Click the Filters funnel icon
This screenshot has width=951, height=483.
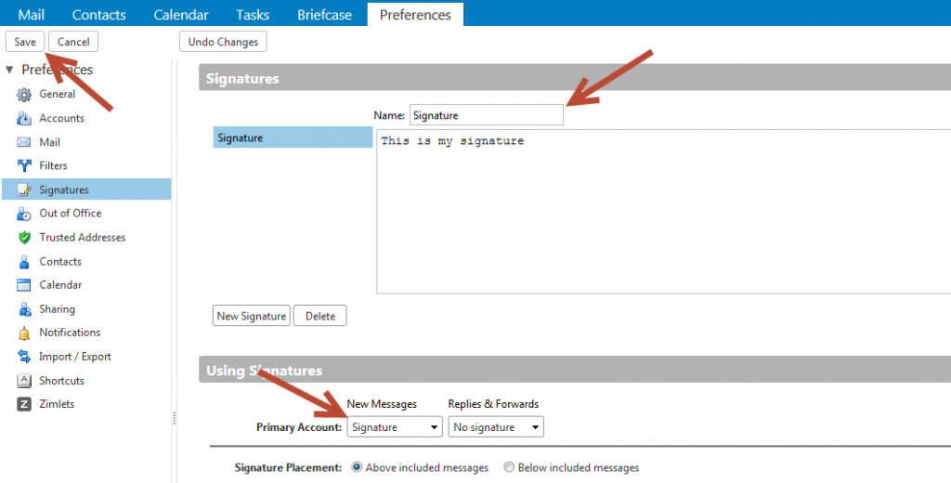24,165
